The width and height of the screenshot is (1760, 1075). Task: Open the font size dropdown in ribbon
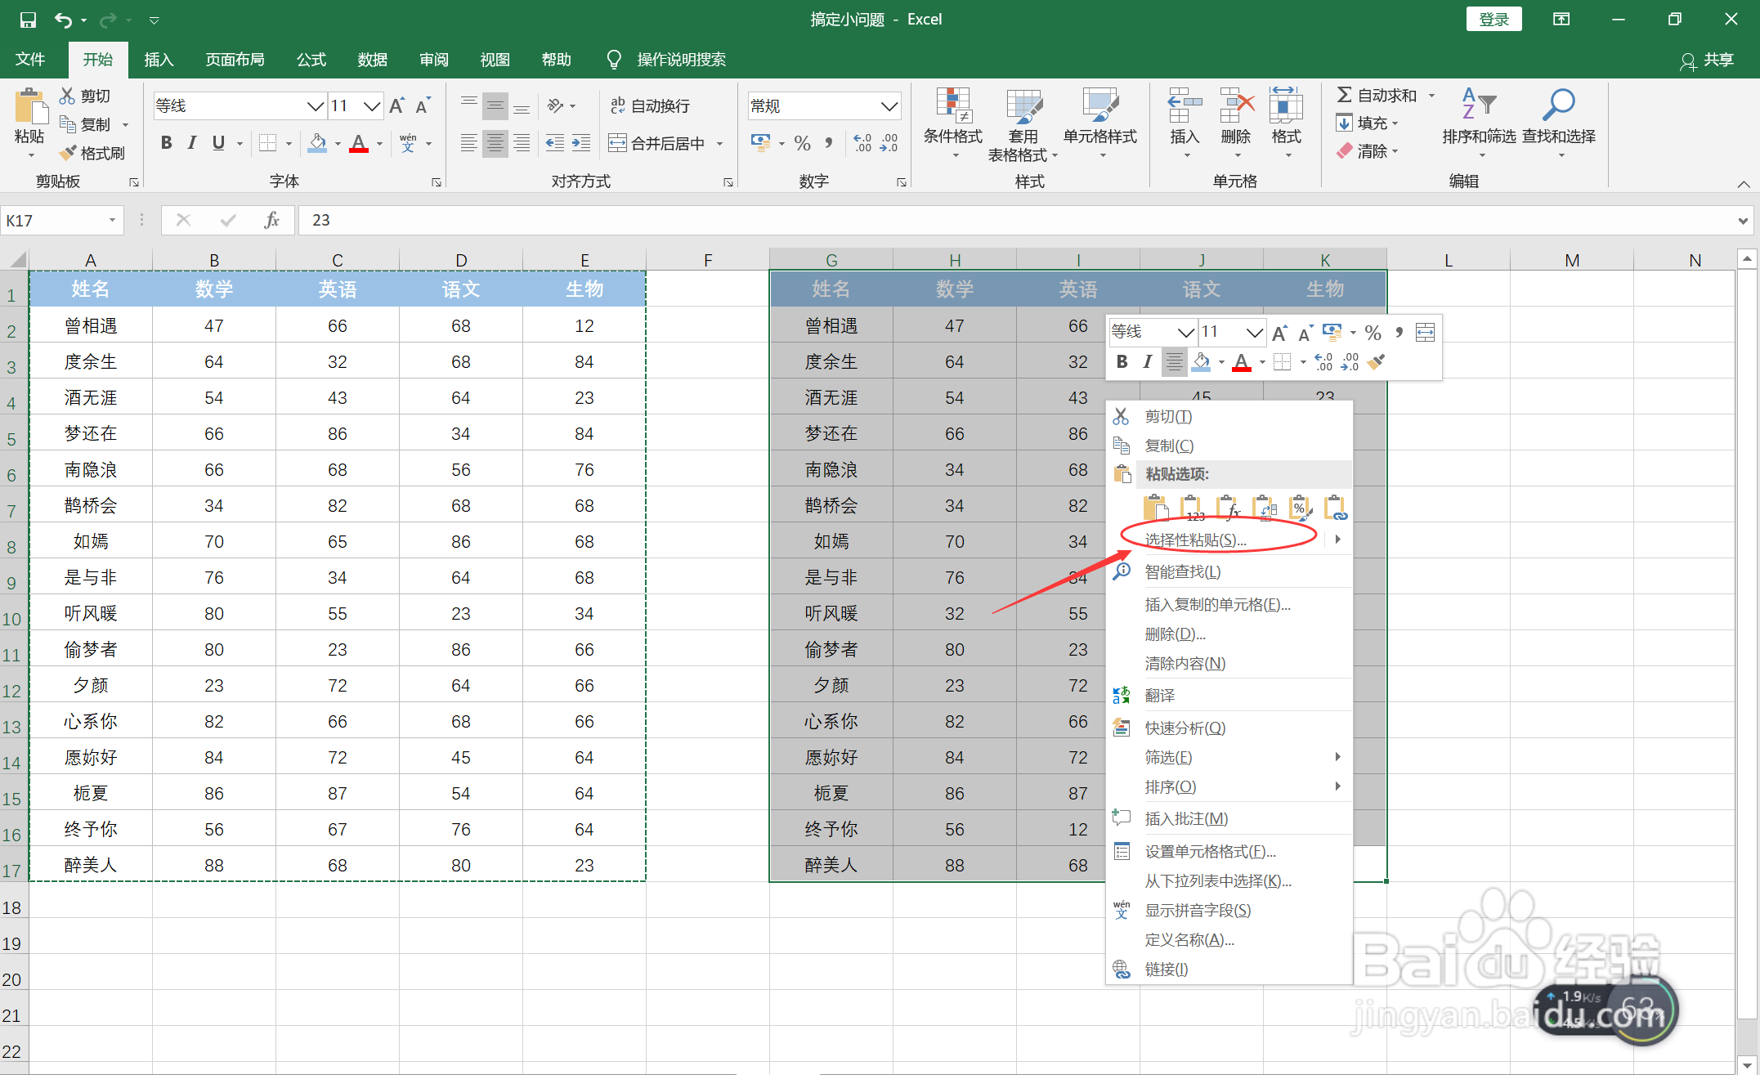(372, 105)
